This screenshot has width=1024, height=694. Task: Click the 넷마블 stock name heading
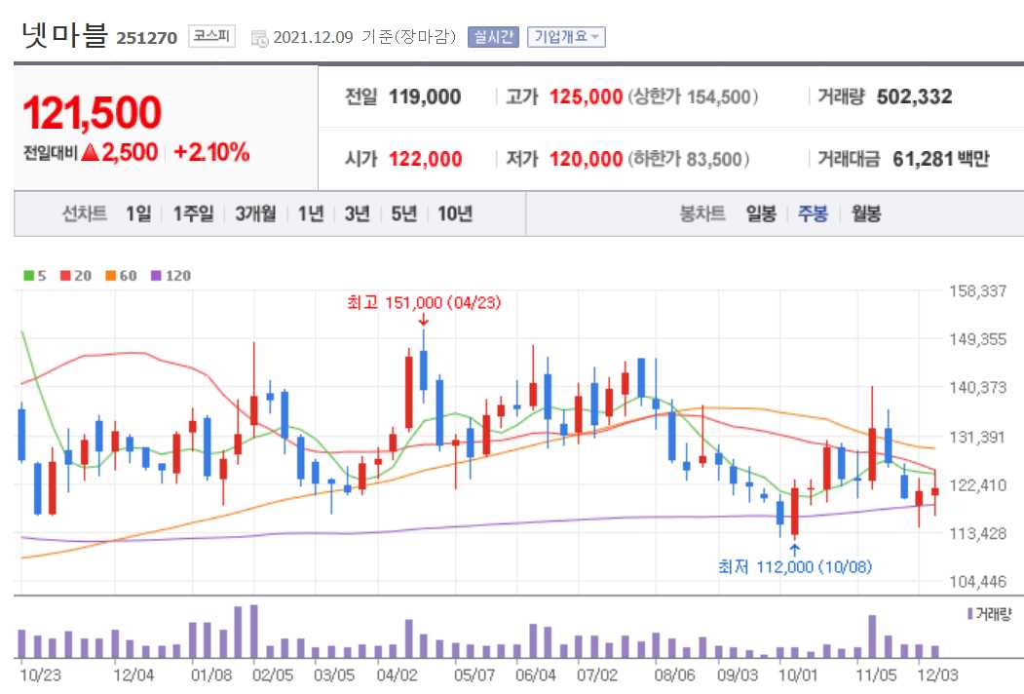(64, 34)
